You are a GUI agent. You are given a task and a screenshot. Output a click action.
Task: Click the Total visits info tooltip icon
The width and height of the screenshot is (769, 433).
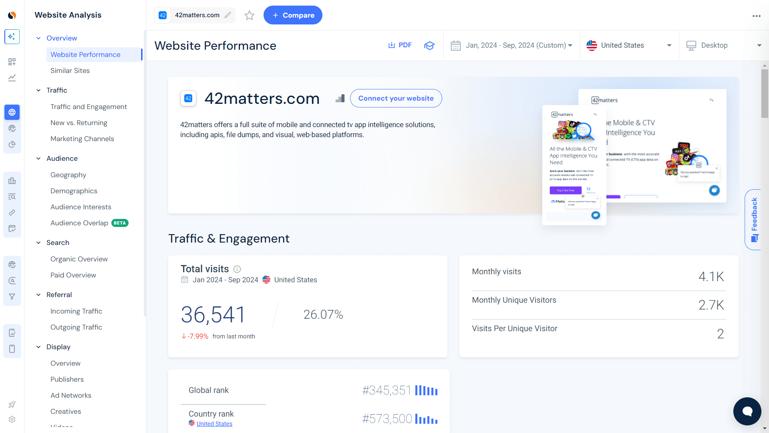pos(237,269)
